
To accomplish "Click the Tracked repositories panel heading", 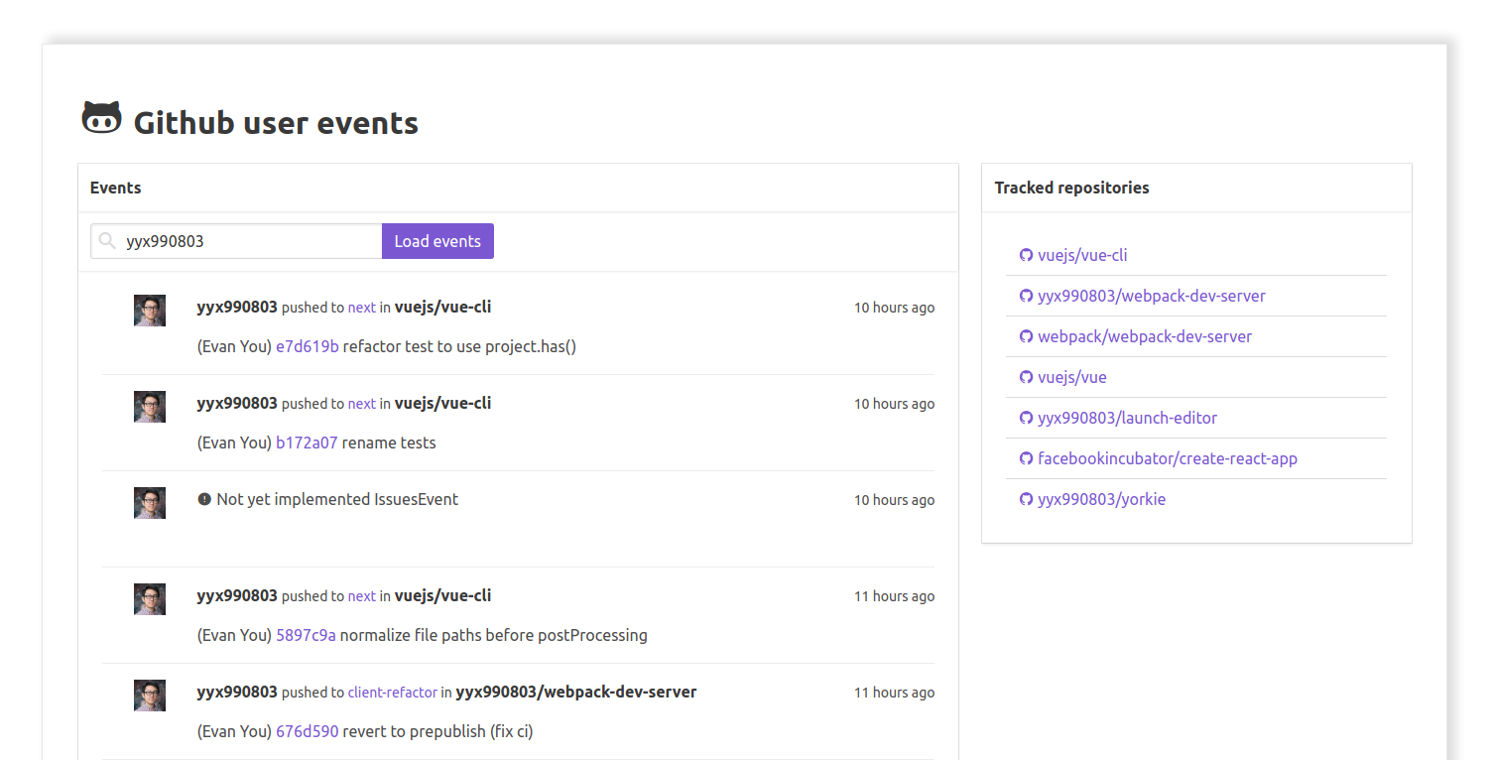I will 1072,188.
